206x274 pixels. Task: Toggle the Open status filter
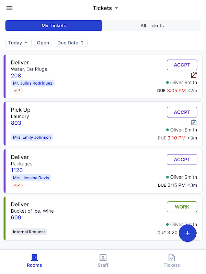[43, 43]
